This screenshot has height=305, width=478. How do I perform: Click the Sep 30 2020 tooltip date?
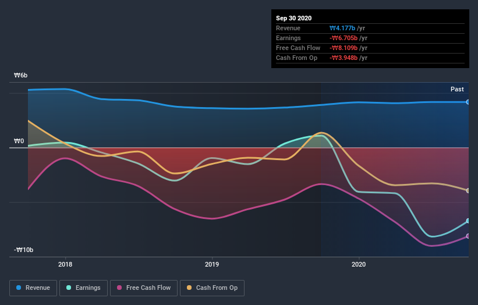[x=293, y=18]
